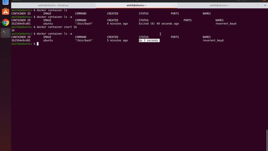The image size is (268, 151).
Task: Click ubuntu image in the Exited row
Action: [48, 23]
